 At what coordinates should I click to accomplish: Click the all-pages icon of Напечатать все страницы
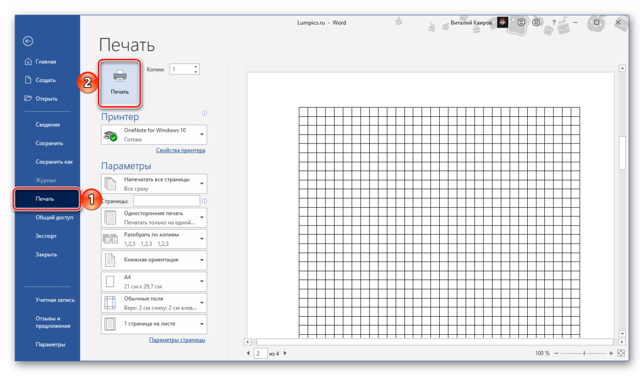coord(110,184)
